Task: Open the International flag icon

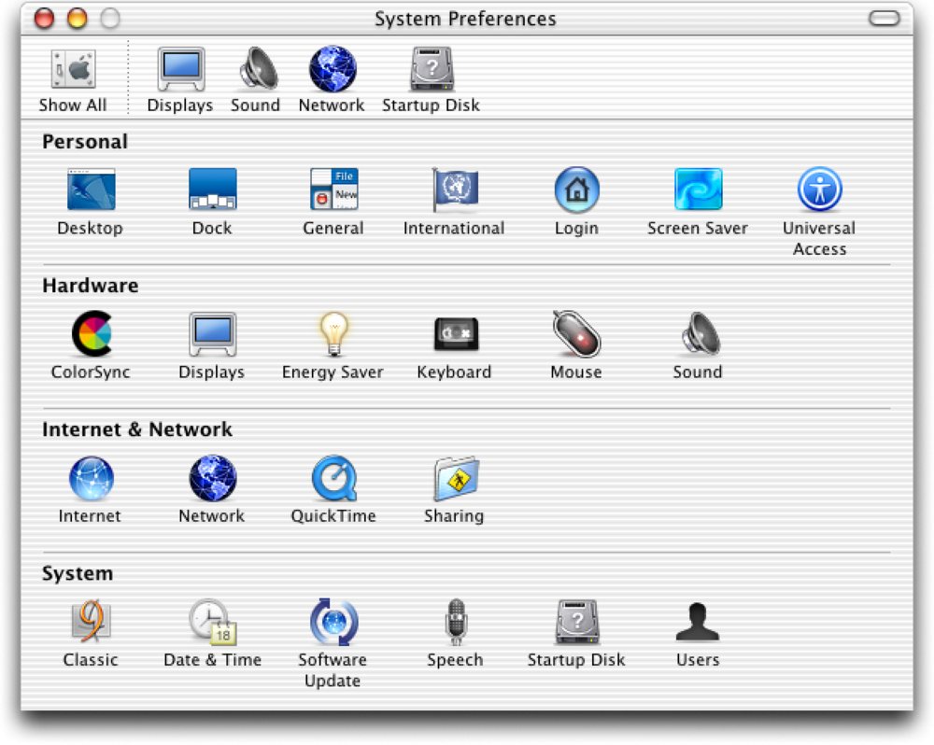Action: coord(455,190)
